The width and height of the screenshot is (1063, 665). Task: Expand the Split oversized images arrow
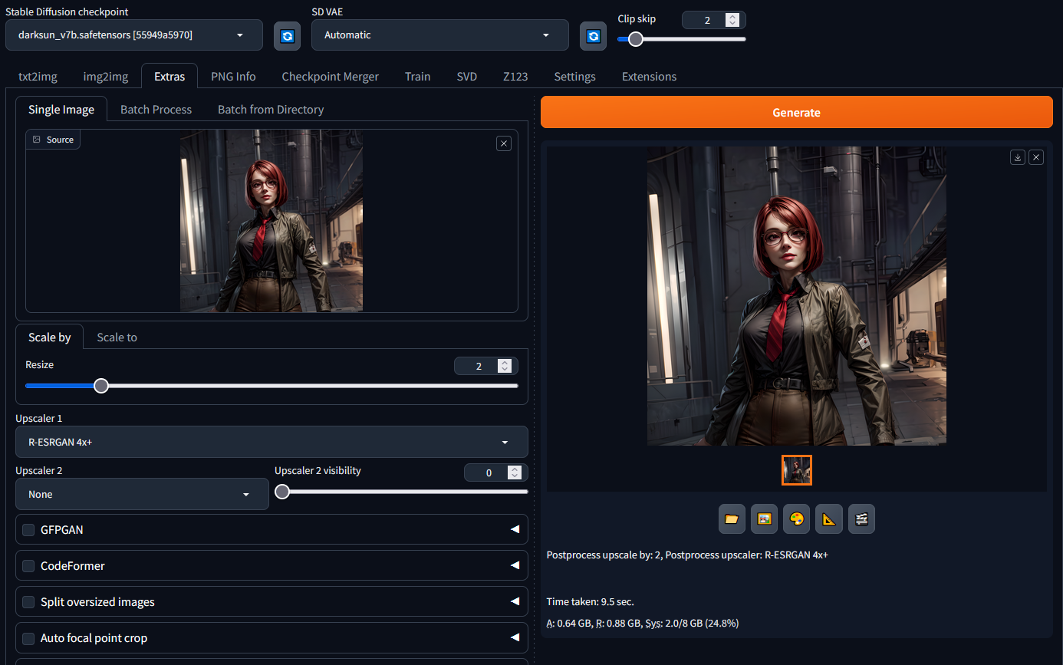point(515,602)
